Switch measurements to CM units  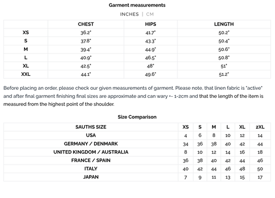point(150,14)
